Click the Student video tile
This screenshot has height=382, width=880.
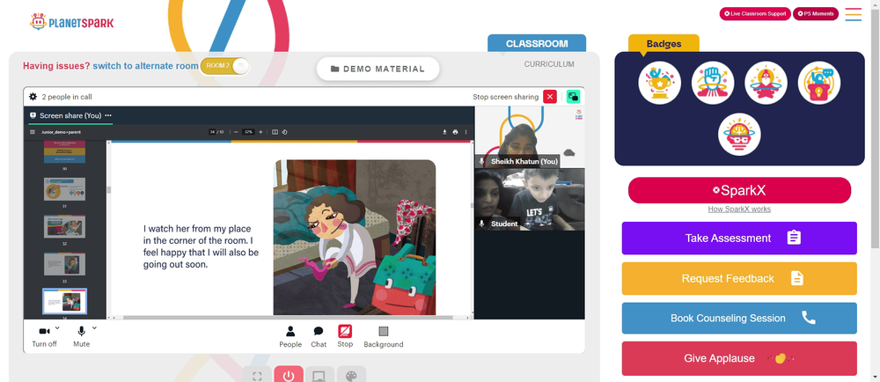pyautogui.click(x=530, y=199)
